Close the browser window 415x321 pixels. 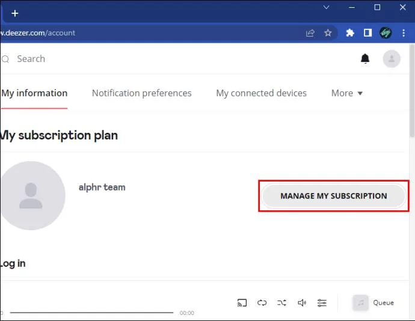click(402, 7)
